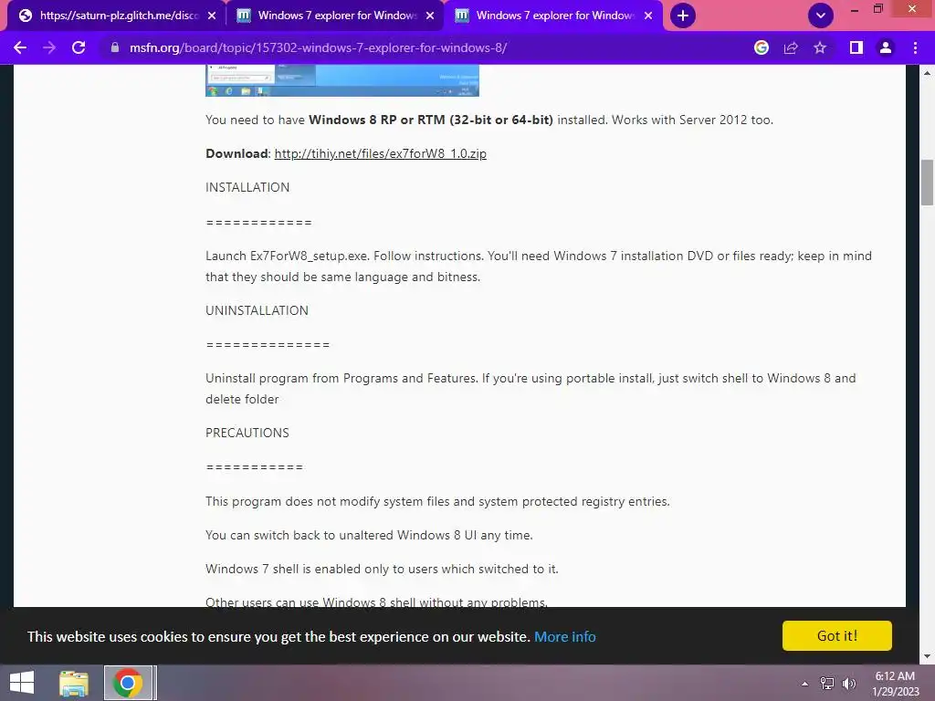The height and width of the screenshot is (701, 935).
Task: Click 'Uninstall program from Programs and Features' text
Action: pos(341,379)
